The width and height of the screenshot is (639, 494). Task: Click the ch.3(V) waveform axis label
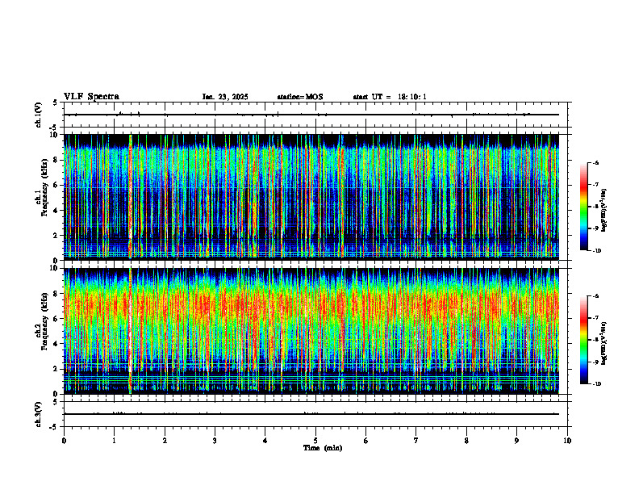[x=38, y=414]
